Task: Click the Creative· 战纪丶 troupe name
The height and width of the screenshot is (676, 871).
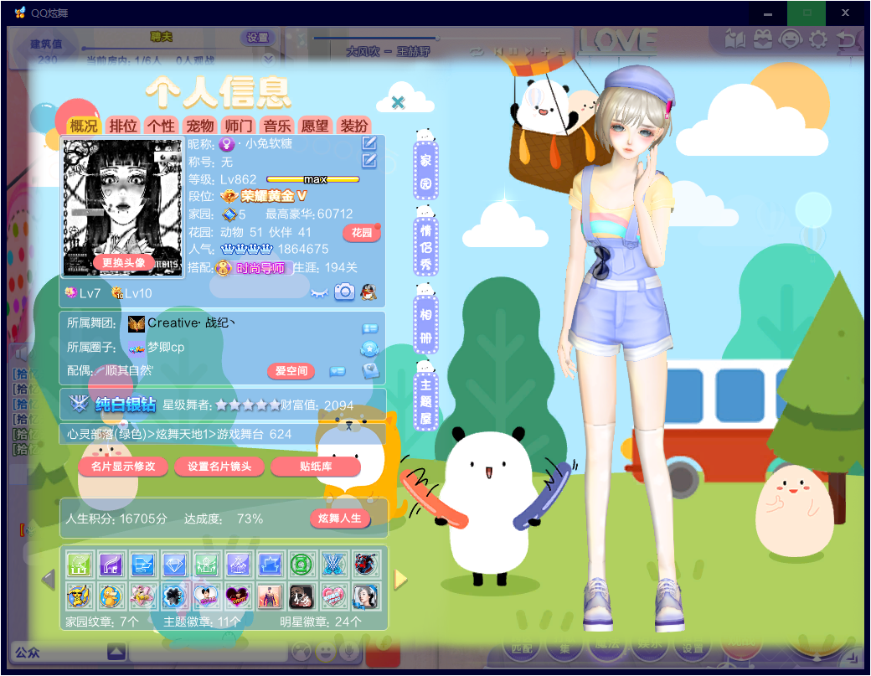Action: pos(191,323)
